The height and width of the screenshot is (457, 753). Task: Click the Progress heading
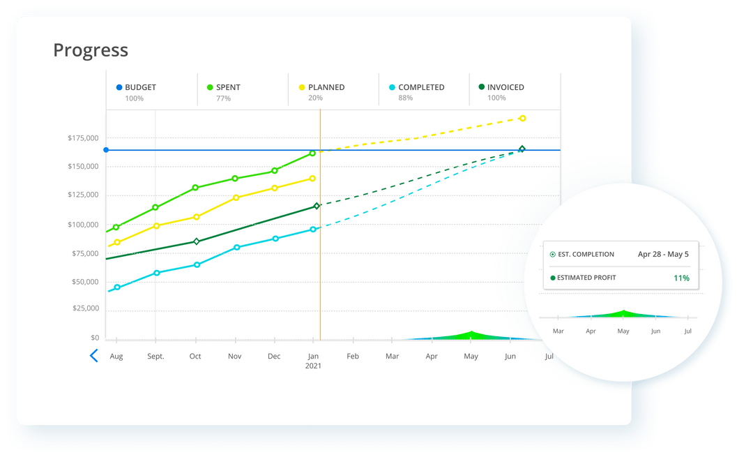91,50
